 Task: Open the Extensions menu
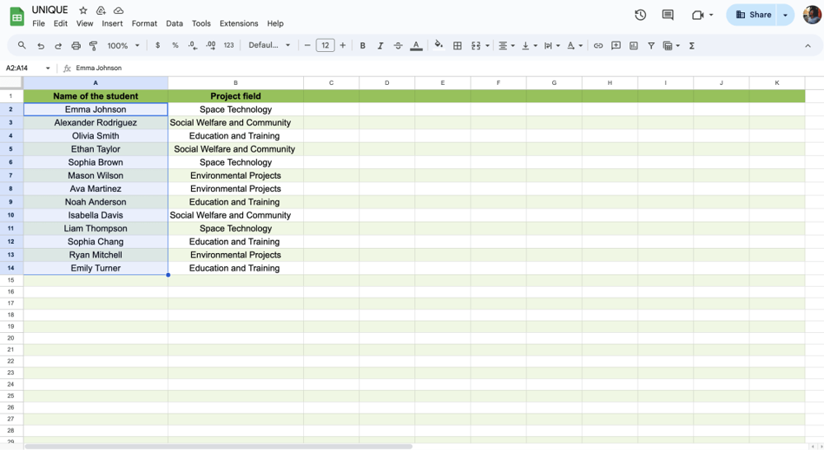point(238,24)
